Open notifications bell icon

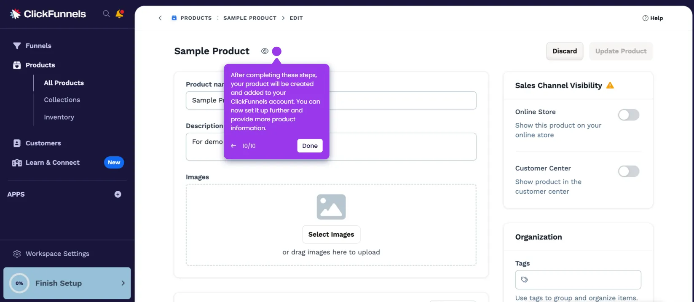(x=120, y=14)
